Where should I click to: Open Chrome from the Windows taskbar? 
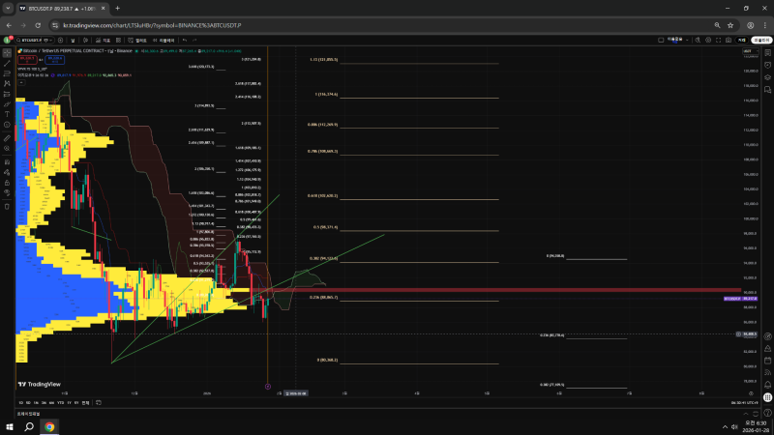pos(49,426)
